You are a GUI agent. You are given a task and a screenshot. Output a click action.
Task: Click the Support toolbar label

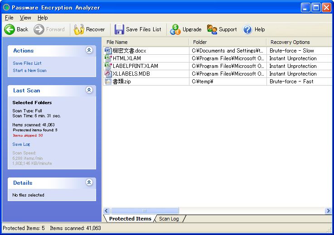tap(228, 29)
